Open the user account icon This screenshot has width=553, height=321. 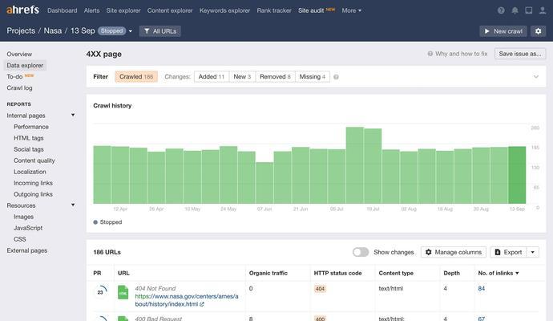[x=543, y=10]
